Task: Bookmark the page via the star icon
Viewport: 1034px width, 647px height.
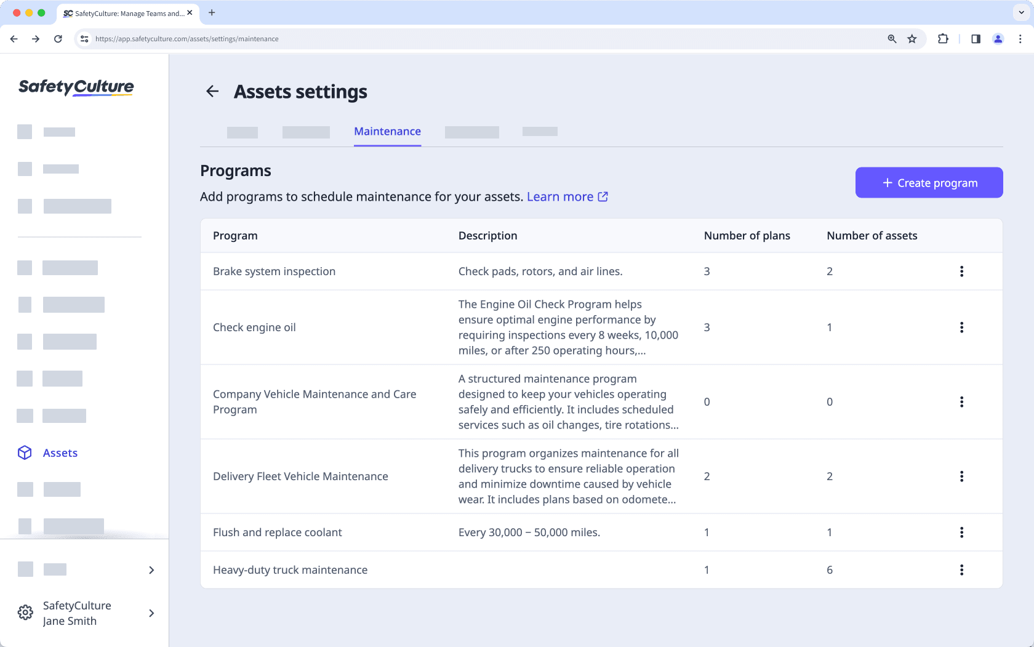Action: coord(912,38)
